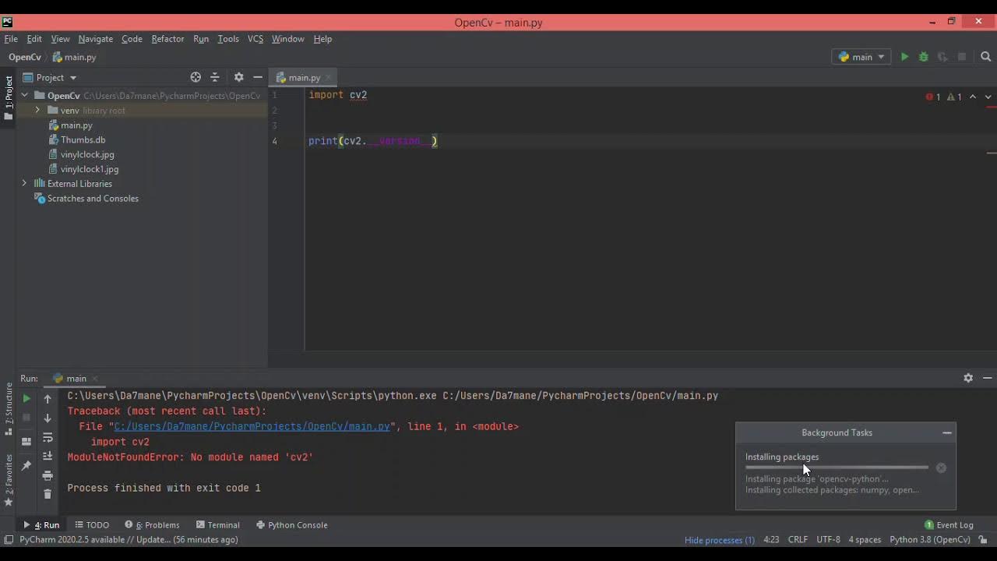This screenshot has height=561, width=997.
Task: Select Thumbs.db in the project tree
Action: tap(83, 139)
